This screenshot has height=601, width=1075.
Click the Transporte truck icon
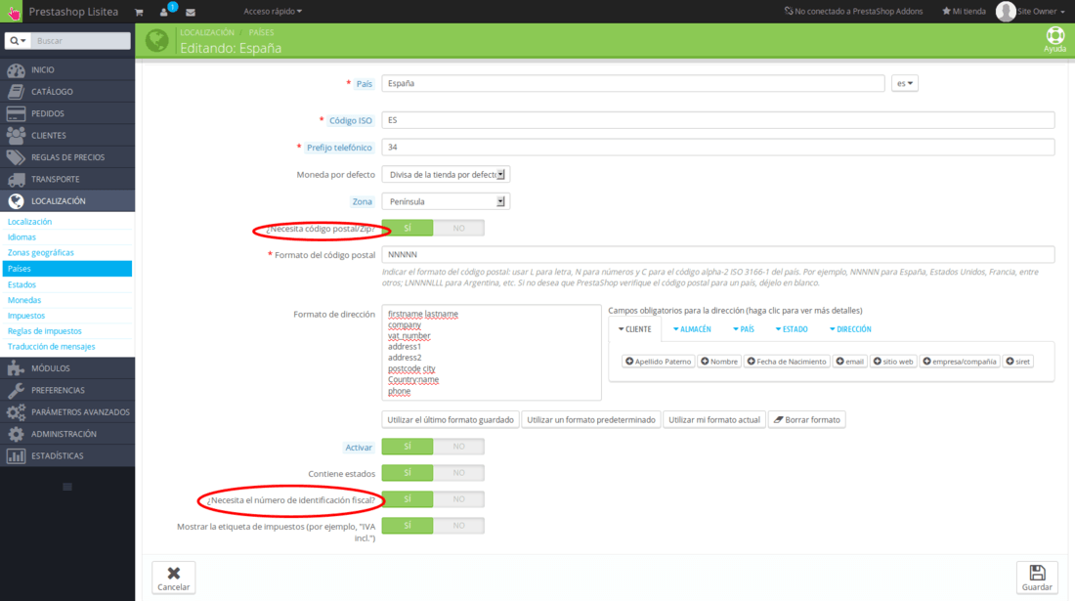pos(16,180)
